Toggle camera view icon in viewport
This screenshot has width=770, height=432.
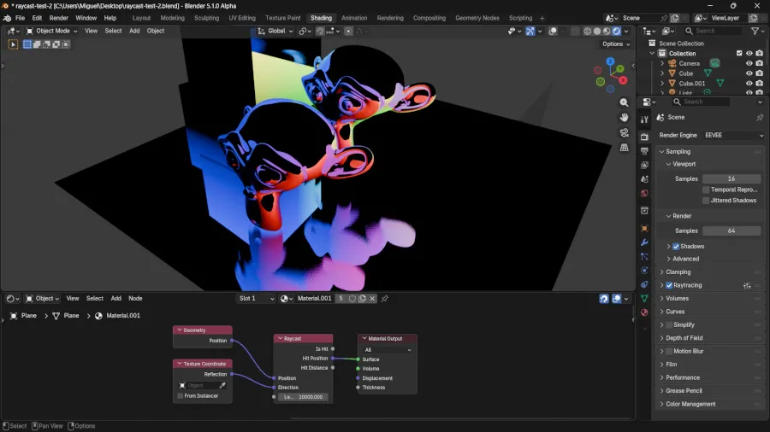pos(625,132)
